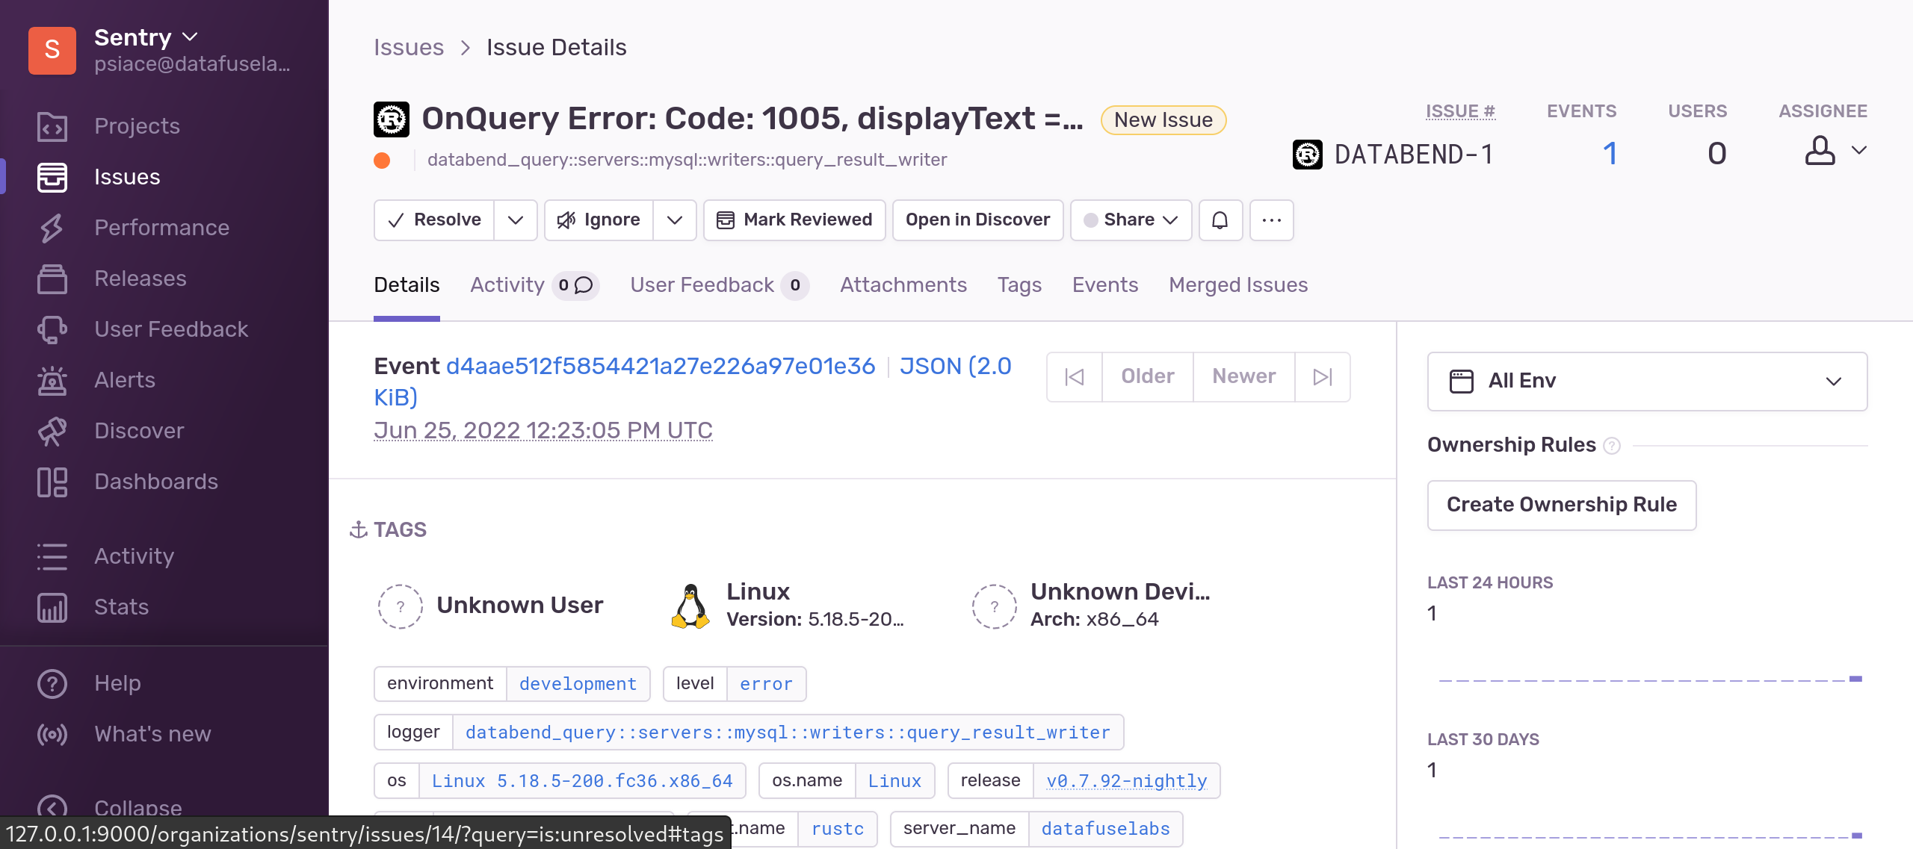Click the bell subscribe notification icon
Screen dimensions: 1913x849
(x=1220, y=220)
